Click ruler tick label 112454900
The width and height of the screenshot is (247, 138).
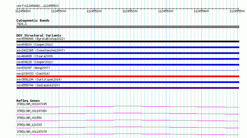23,11
